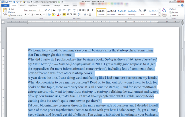185x117 pixels.
Task: Open paragraph shading color
Action: click(x=85, y=15)
